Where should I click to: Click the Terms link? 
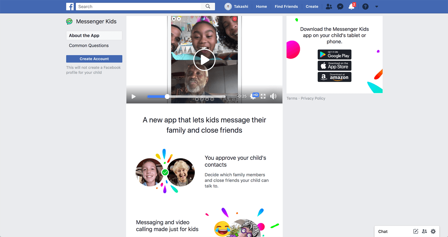pyautogui.click(x=292, y=98)
